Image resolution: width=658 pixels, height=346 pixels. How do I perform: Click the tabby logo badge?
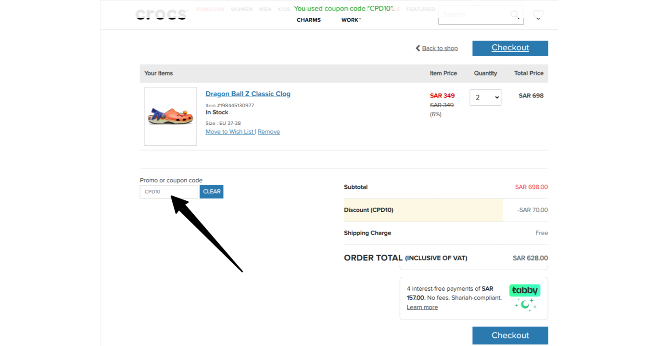(525, 290)
